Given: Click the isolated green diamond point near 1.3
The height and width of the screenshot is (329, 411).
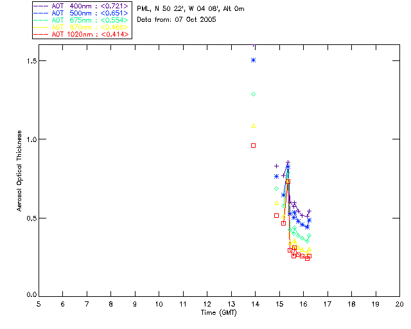Looking at the screenshot, I should (253, 94).
